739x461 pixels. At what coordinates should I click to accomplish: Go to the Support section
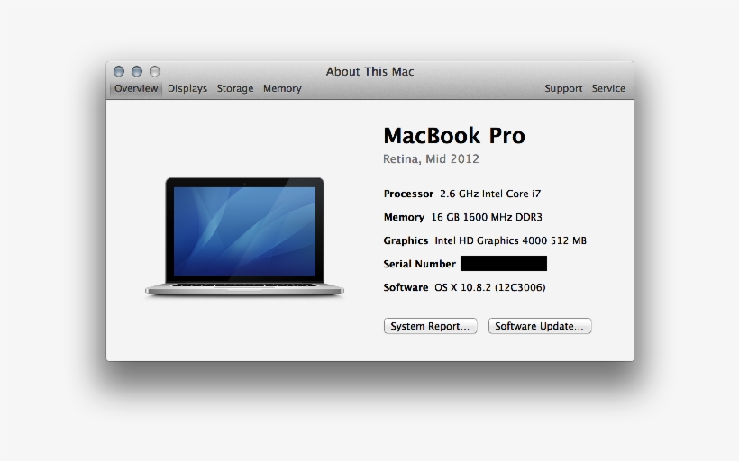point(563,88)
